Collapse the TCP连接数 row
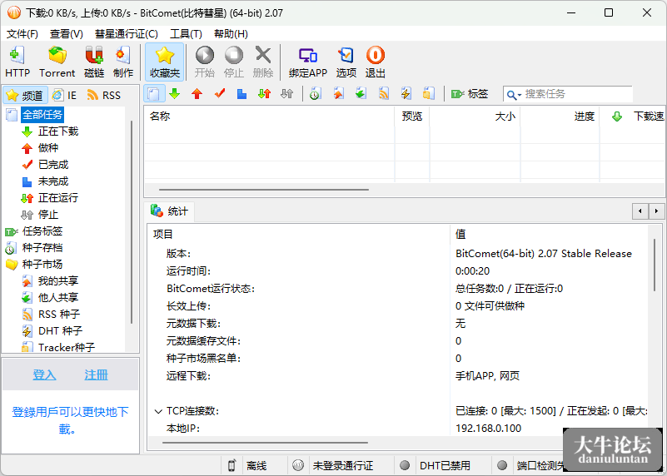The width and height of the screenshot is (667, 476). [x=158, y=411]
